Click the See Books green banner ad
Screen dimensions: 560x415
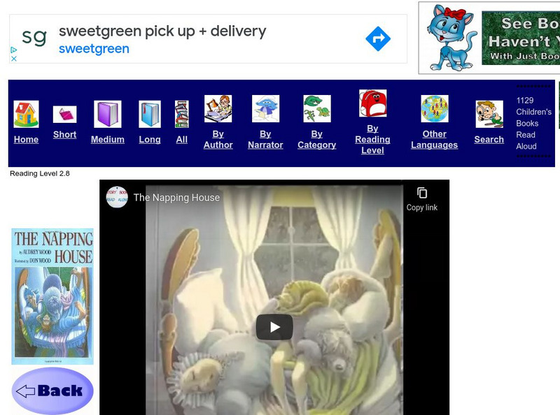521,38
